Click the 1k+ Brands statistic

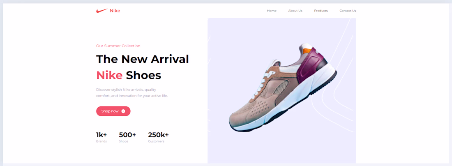(x=101, y=137)
